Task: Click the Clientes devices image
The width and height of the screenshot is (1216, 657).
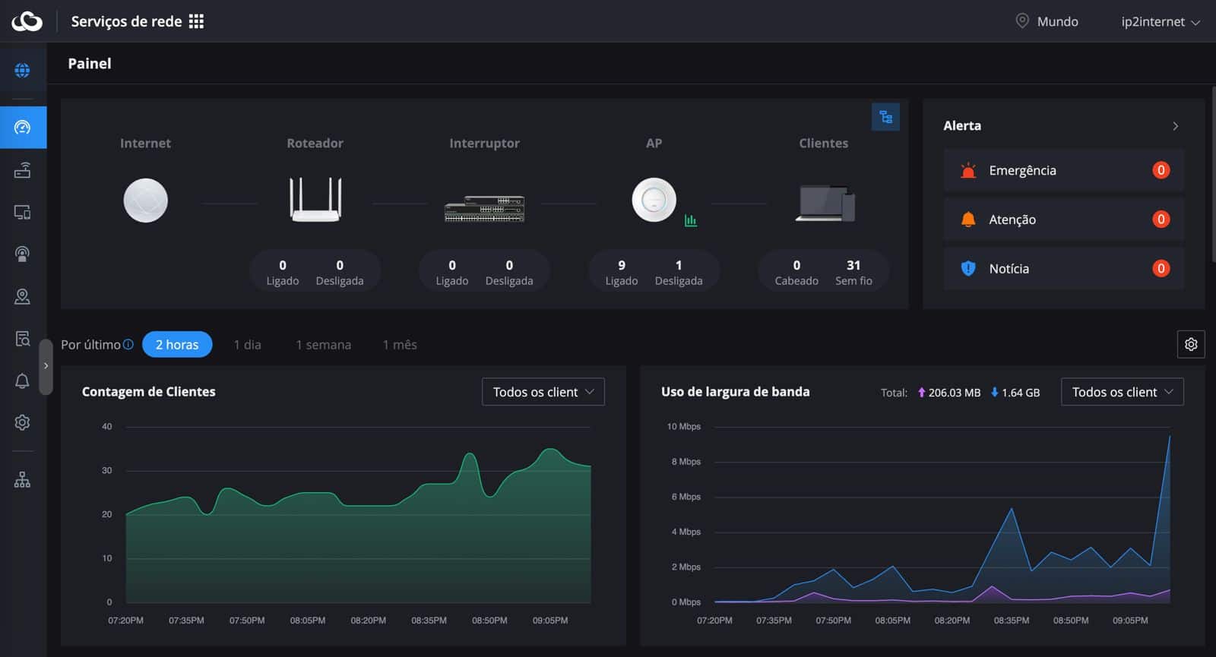Action: point(825,204)
